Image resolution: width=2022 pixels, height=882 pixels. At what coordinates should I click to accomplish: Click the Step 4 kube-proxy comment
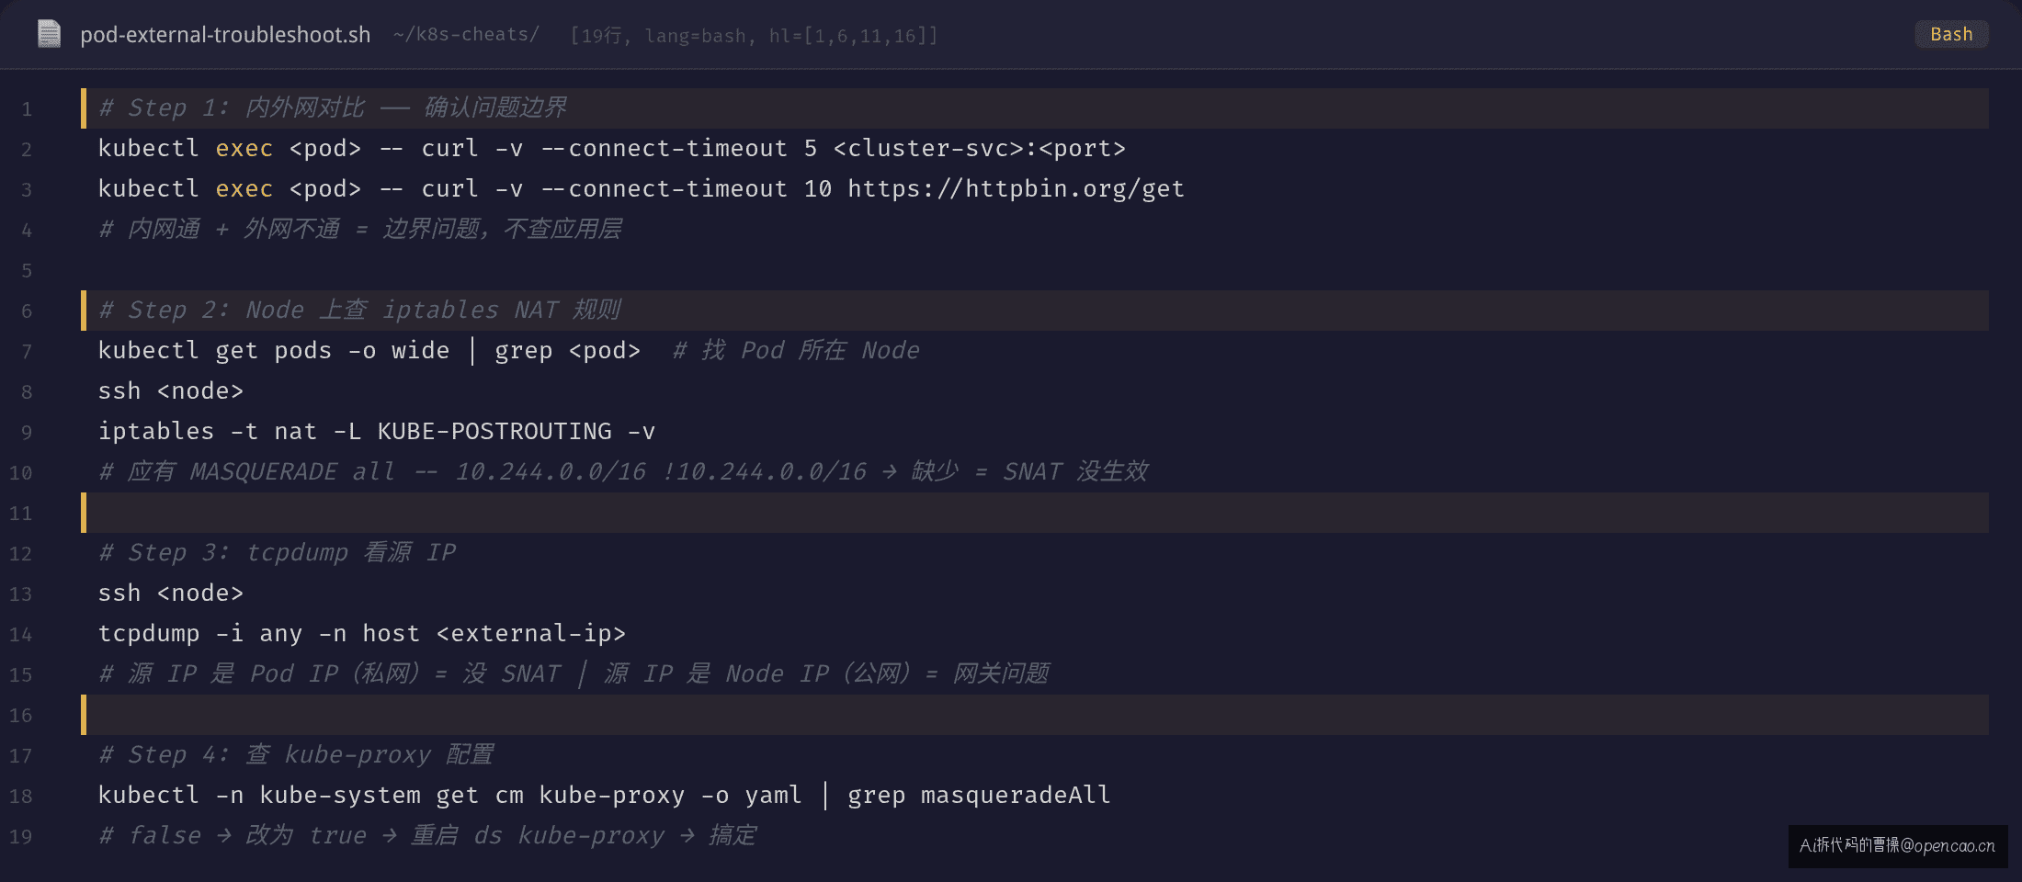tap(296, 755)
